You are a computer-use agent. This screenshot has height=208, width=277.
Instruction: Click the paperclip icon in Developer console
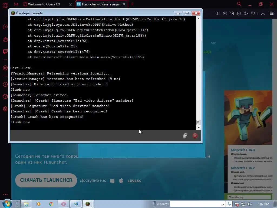(185, 136)
